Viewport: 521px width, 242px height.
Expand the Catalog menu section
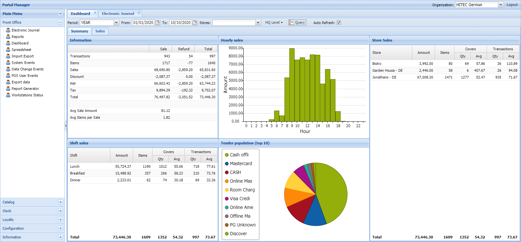(x=60, y=202)
